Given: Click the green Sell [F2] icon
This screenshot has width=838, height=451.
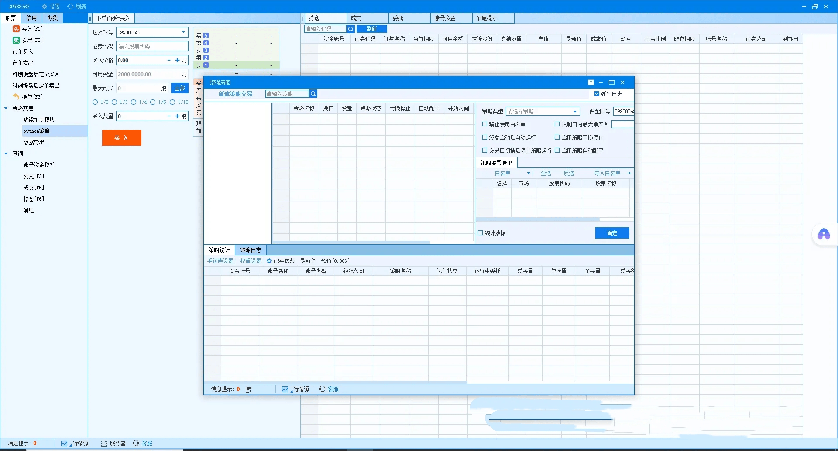Looking at the screenshot, I should tap(16, 40).
